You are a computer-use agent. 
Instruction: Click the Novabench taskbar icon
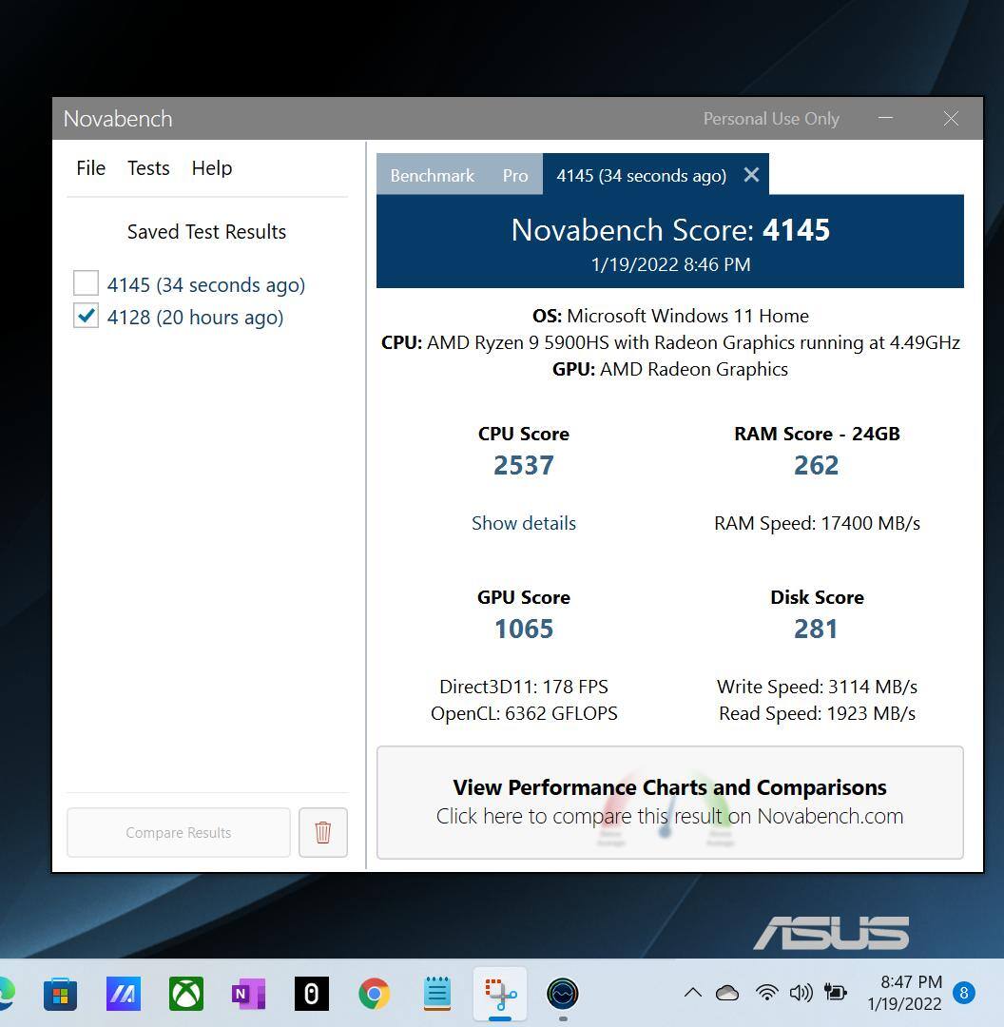point(563,994)
